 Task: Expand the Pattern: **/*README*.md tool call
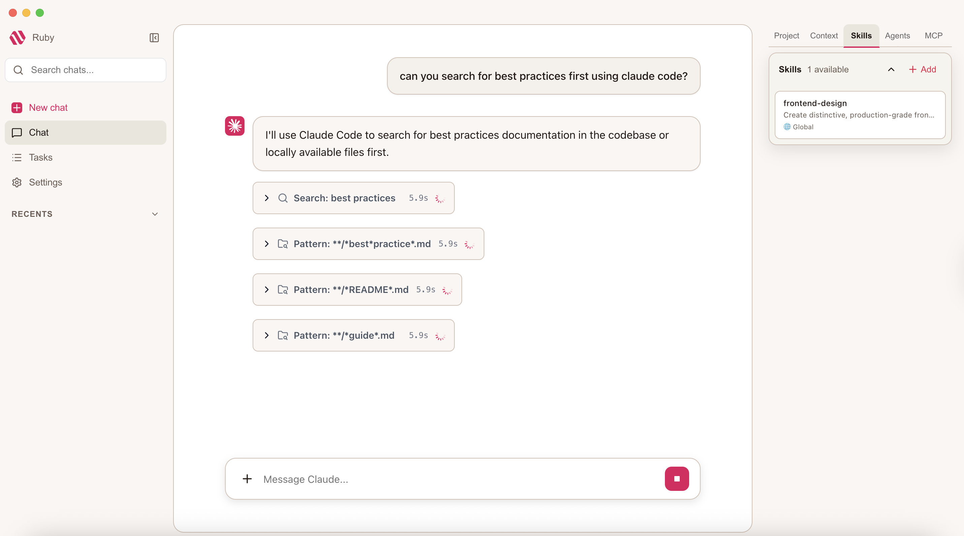tap(266, 290)
